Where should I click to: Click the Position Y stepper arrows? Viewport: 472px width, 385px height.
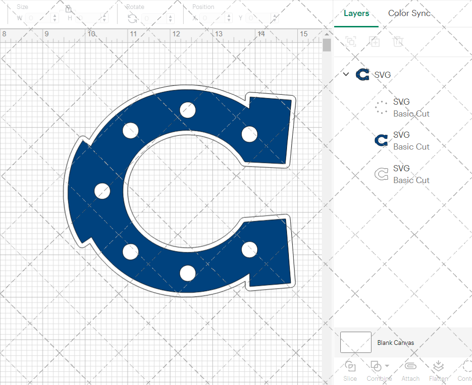pyautogui.click(x=275, y=18)
